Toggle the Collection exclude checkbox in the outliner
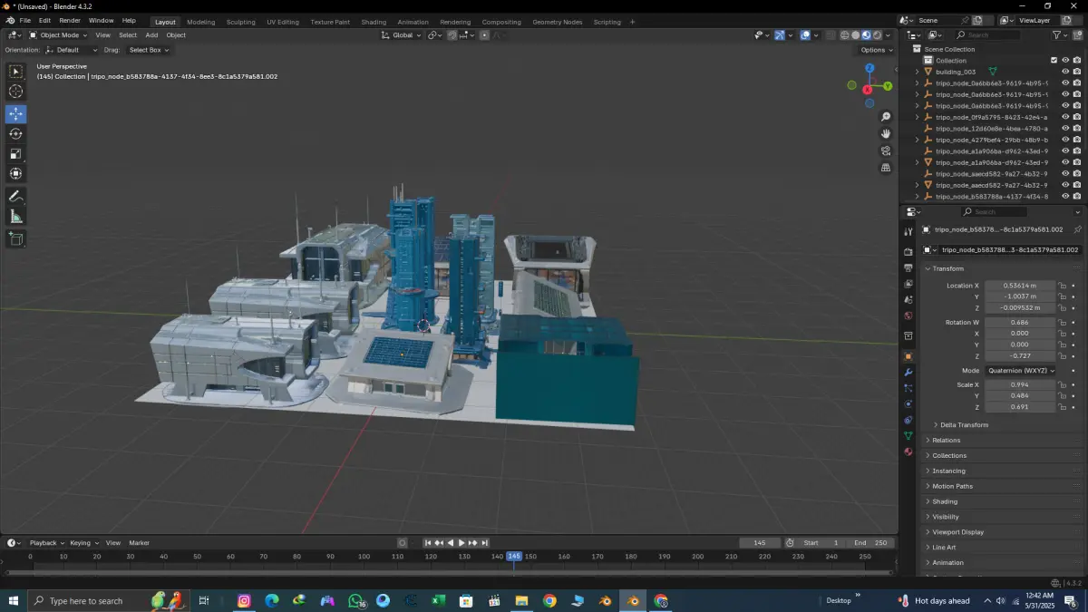This screenshot has height=612, width=1088. [x=1054, y=61]
